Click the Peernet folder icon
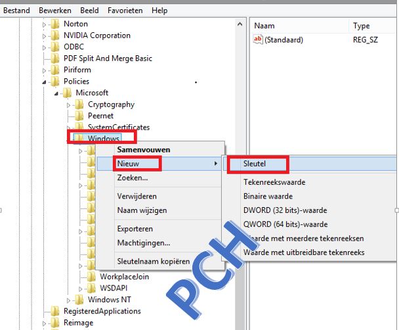 point(79,116)
